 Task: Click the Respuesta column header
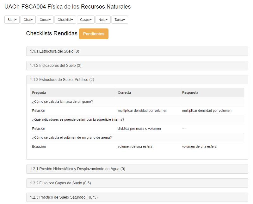[190, 92]
